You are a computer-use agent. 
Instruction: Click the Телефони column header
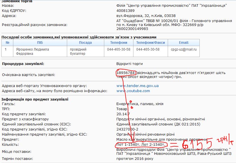click(119, 43)
